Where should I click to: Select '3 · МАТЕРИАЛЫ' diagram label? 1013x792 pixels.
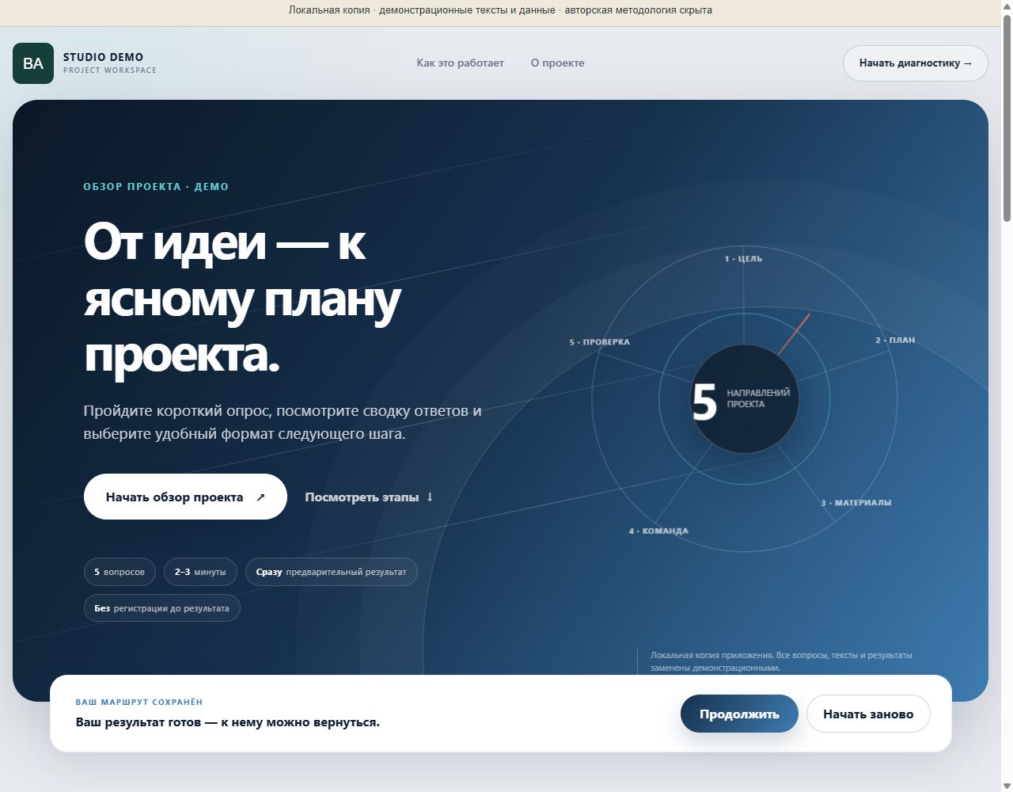[856, 503]
